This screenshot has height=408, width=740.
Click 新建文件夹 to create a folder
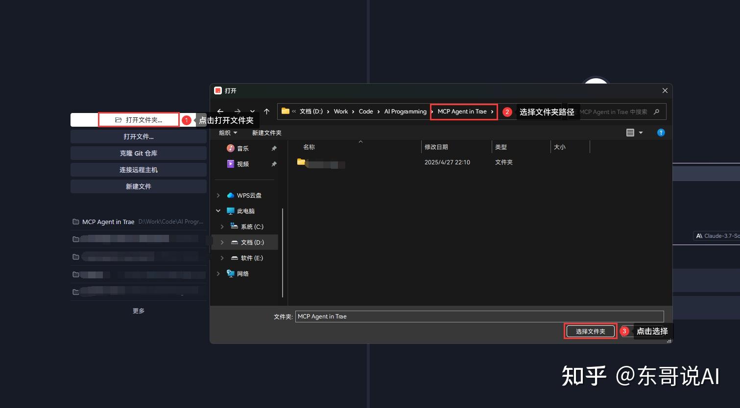tap(266, 133)
